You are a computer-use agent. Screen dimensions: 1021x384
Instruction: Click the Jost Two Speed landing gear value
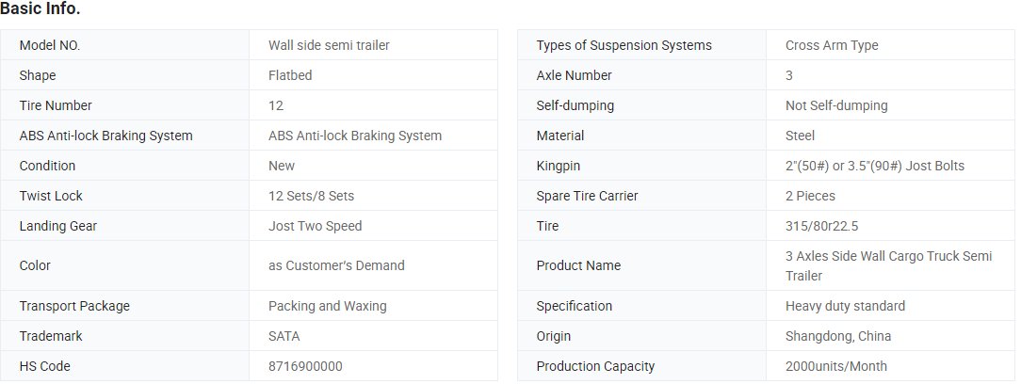pos(316,226)
